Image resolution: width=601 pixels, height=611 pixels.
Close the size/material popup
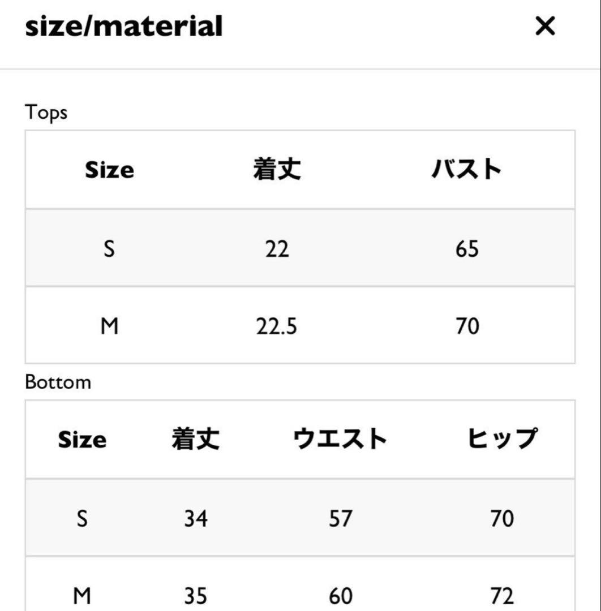[x=544, y=27]
